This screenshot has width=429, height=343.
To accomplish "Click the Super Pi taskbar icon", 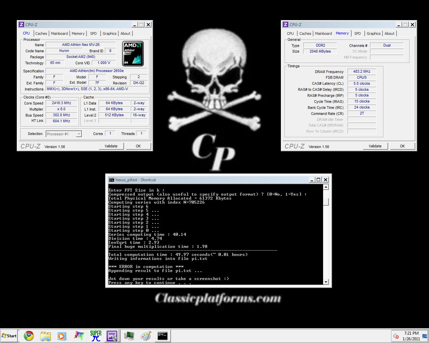I will coord(96,336).
